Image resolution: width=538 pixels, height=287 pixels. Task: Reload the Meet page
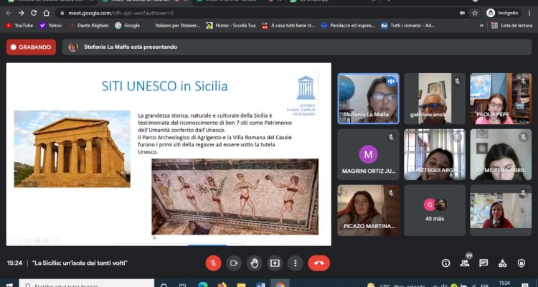pos(34,13)
